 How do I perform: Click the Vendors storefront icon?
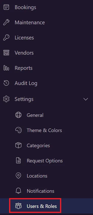pyautogui.click(x=6, y=53)
